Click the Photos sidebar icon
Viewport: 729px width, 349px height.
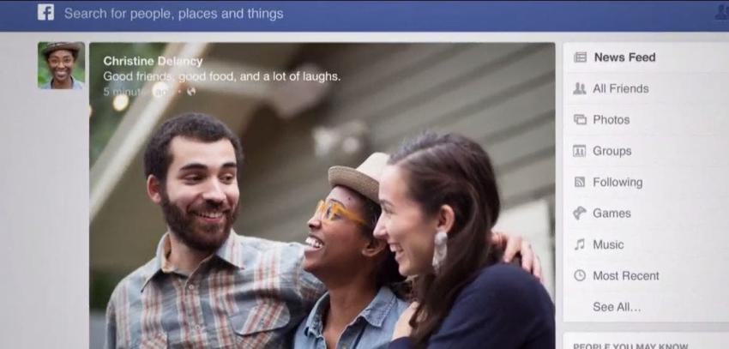point(580,120)
